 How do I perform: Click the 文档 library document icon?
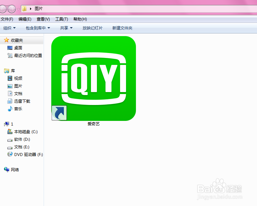point(10,93)
